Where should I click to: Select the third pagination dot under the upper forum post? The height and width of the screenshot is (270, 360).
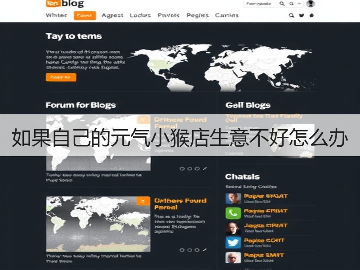coord(197,168)
